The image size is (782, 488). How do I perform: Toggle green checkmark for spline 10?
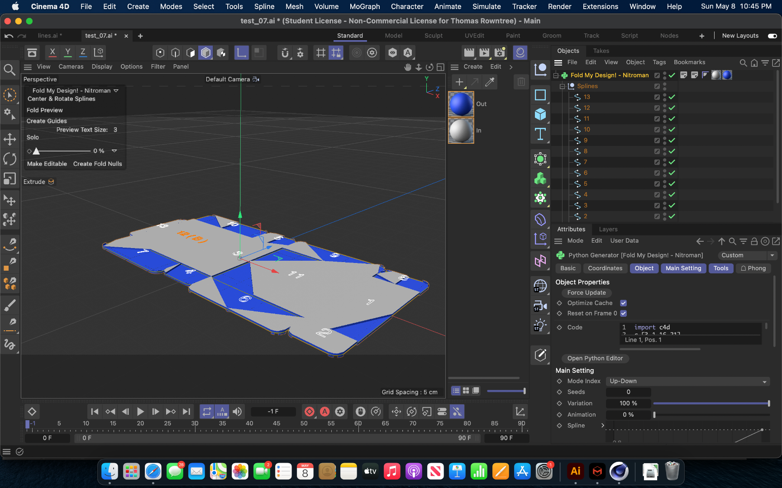(x=672, y=130)
